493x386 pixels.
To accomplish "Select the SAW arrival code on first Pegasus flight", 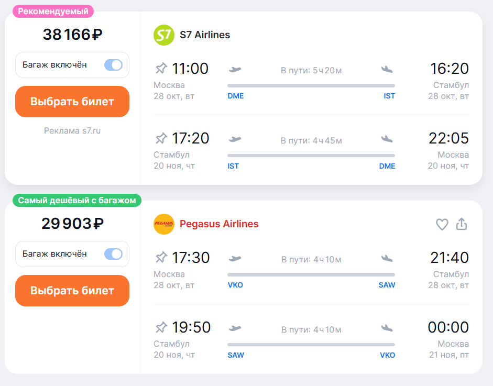I will pos(387,285).
